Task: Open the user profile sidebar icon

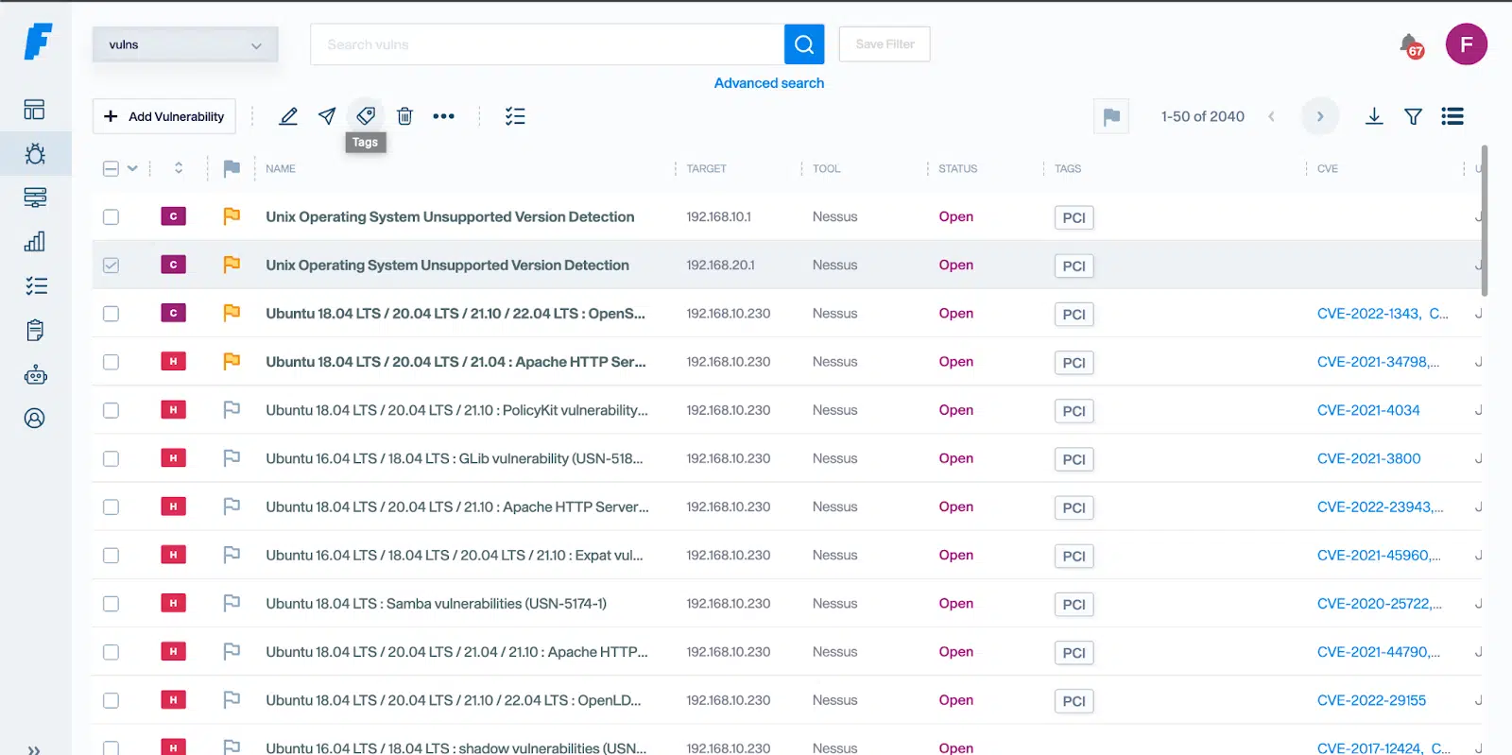Action: tap(35, 418)
